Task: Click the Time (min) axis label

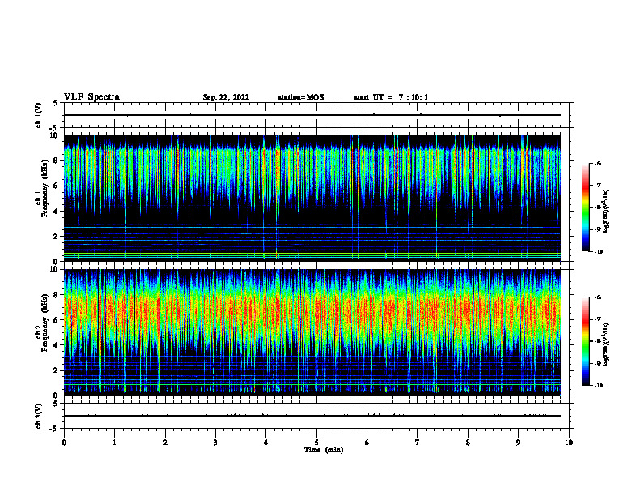Action: click(324, 450)
